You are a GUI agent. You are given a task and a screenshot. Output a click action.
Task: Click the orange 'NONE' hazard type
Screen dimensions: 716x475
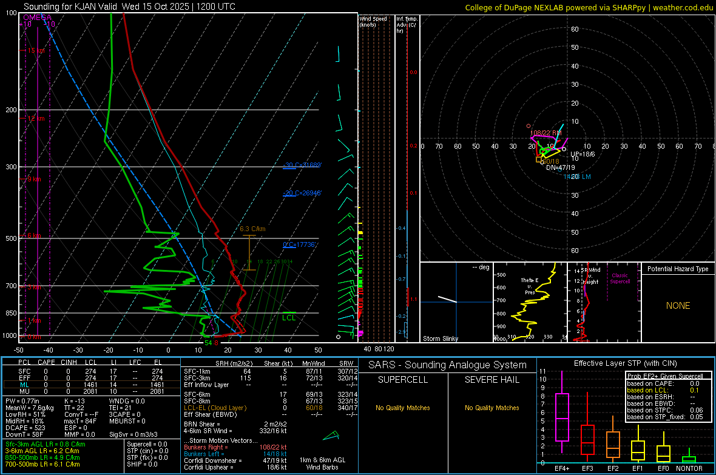point(678,306)
